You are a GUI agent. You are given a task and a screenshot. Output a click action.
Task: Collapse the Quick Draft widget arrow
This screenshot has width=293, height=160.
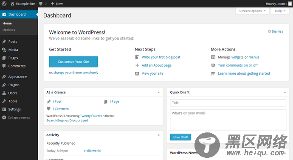click(285, 93)
